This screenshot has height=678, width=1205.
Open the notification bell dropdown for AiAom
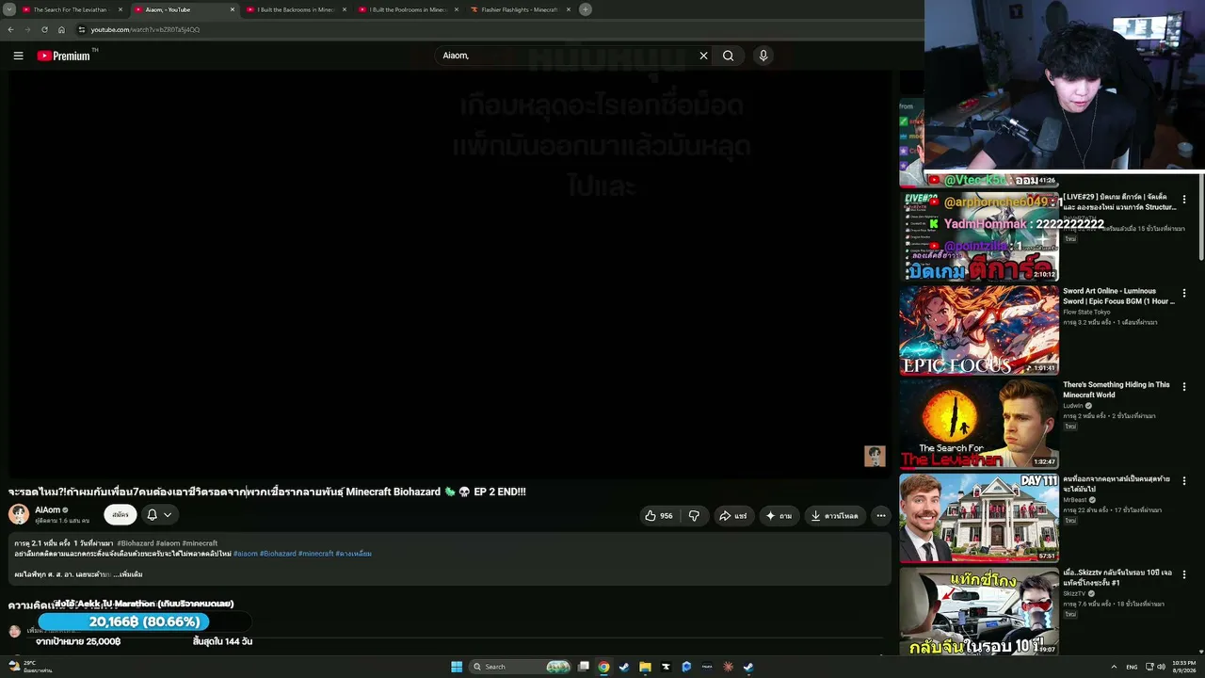tap(158, 515)
